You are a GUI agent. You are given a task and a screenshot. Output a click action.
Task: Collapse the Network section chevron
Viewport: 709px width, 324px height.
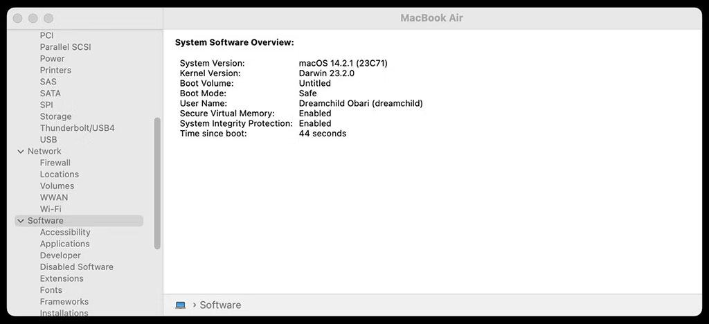[x=21, y=152]
